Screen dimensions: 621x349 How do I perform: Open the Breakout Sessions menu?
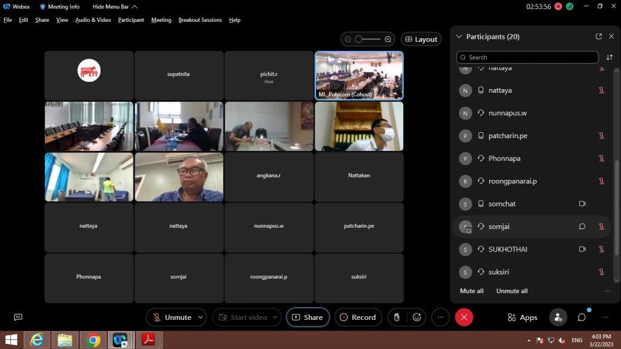(x=200, y=20)
